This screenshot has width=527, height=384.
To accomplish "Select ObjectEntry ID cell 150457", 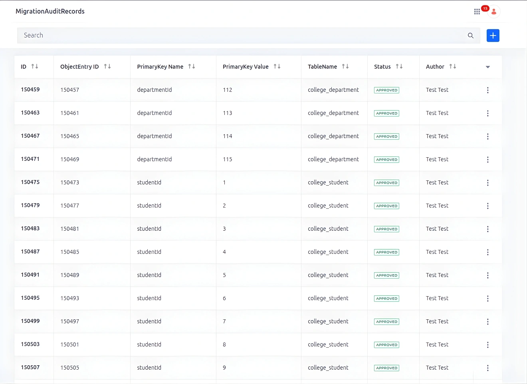I will tap(70, 90).
